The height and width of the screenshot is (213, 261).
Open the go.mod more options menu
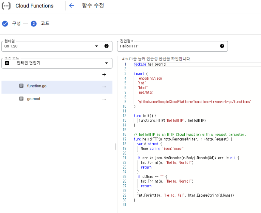pos(104,99)
